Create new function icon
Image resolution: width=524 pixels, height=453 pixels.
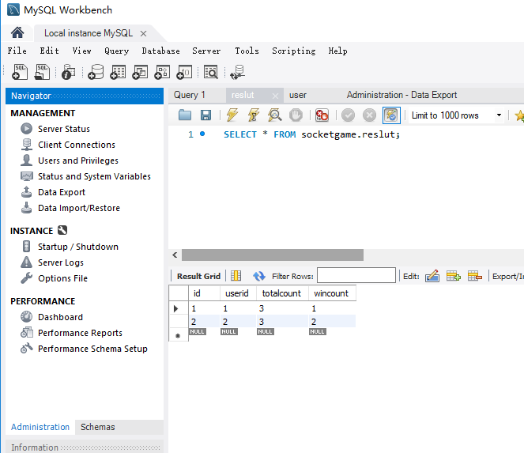click(x=184, y=72)
